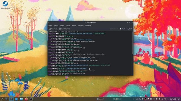Click the Nová karta toolbar button

pyautogui.click(x=53, y=29)
